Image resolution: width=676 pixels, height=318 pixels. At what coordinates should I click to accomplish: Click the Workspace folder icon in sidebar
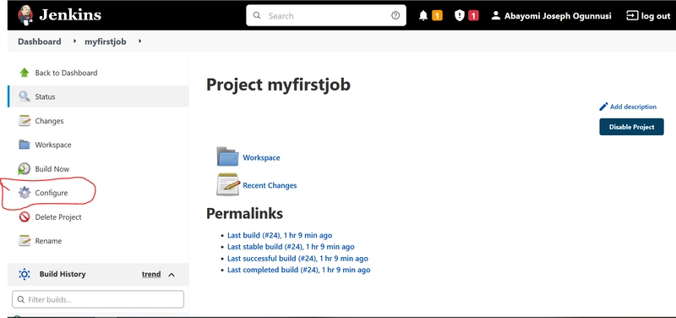coord(25,145)
